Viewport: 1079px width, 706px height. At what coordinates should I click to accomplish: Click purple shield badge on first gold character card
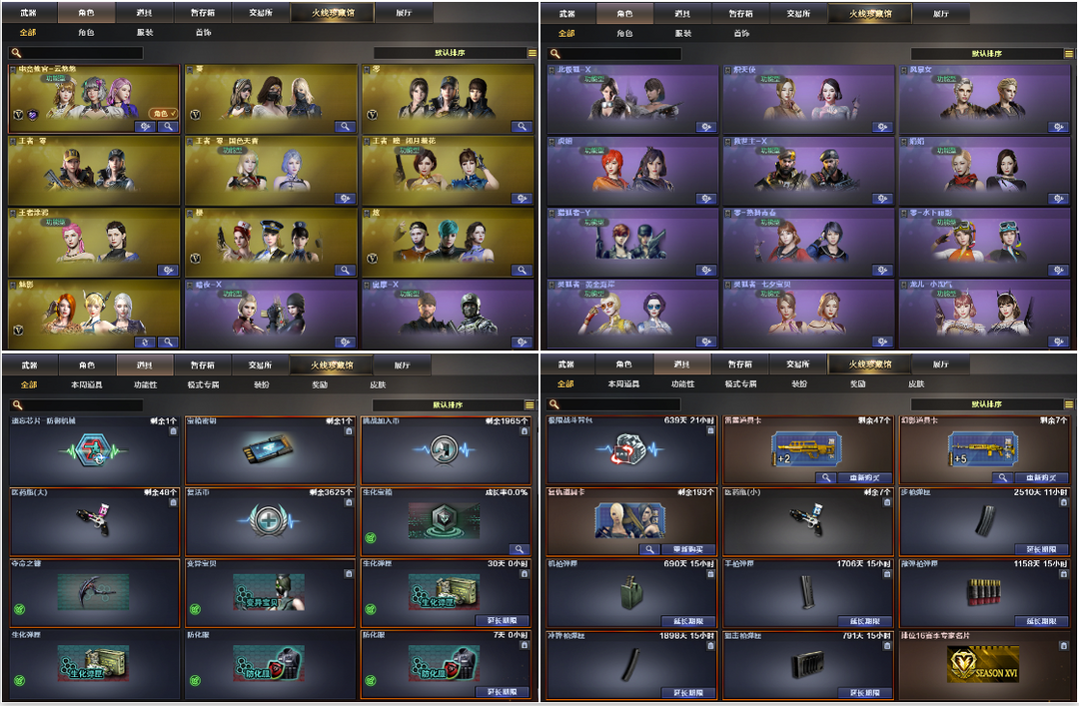point(32,114)
